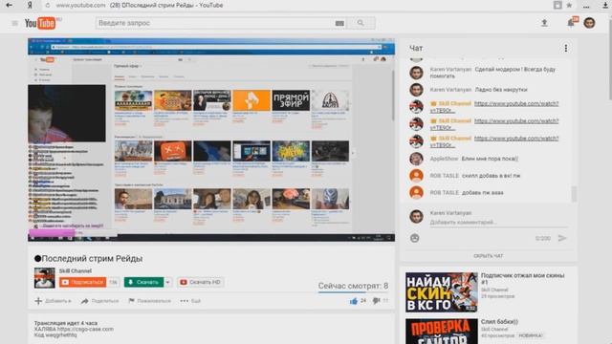
Task: Dislike the stream with thumbs down
Action: [376, 301]
